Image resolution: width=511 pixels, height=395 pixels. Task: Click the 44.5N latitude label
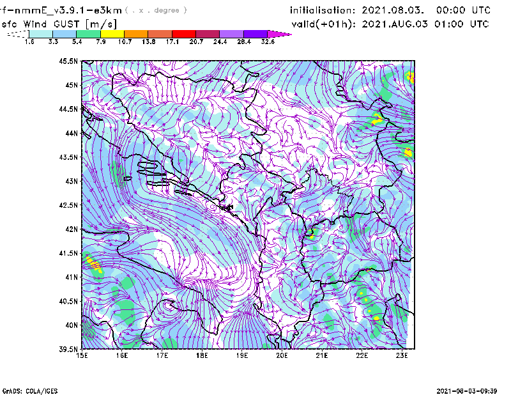click(68, 109)
